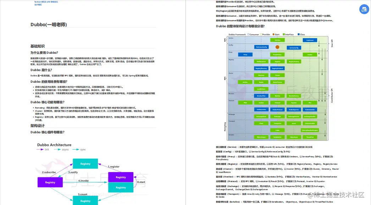Click the heading "Dubbo 的整体架构设计有哪些分层?"
371x205 pixels.
(x=240, y=26)
